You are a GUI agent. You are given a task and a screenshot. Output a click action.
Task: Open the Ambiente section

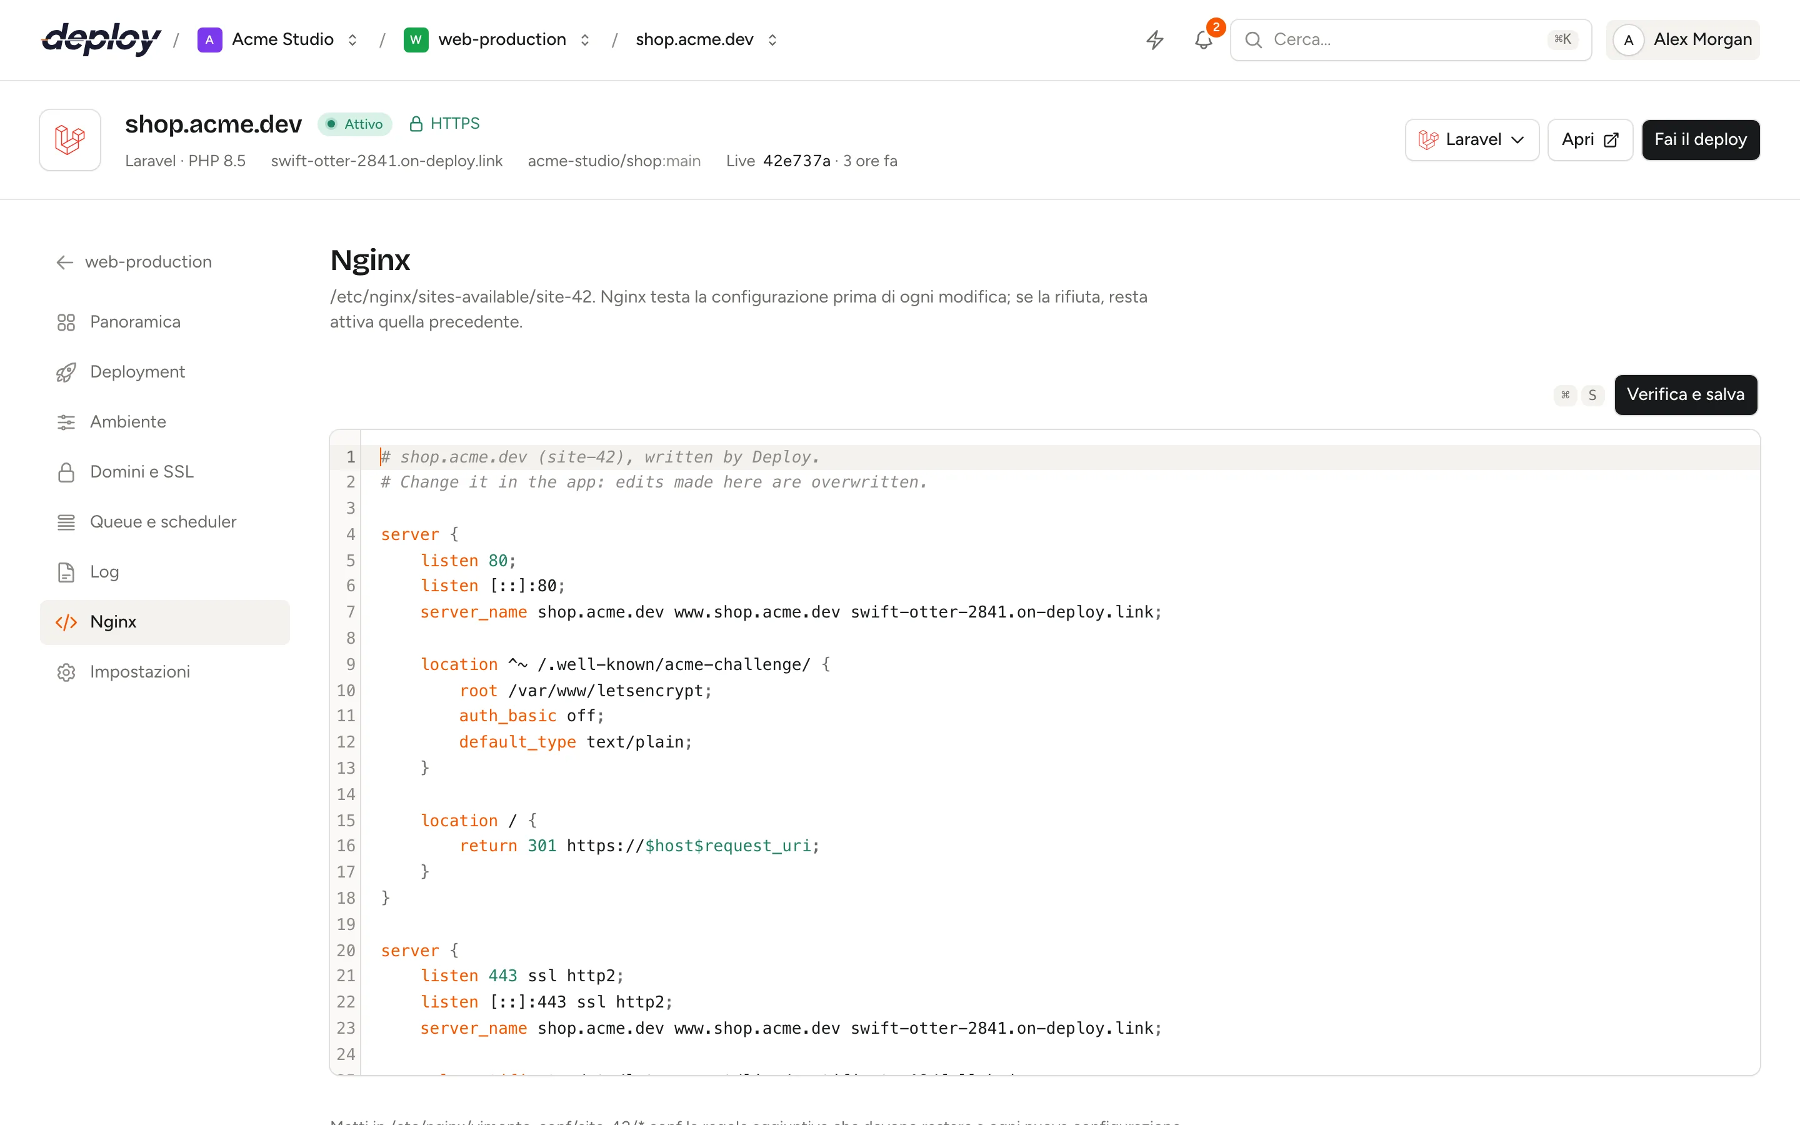165,422
